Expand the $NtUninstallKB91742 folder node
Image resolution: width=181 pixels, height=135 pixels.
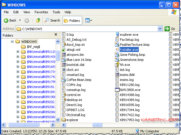click(x=18, y=77)
